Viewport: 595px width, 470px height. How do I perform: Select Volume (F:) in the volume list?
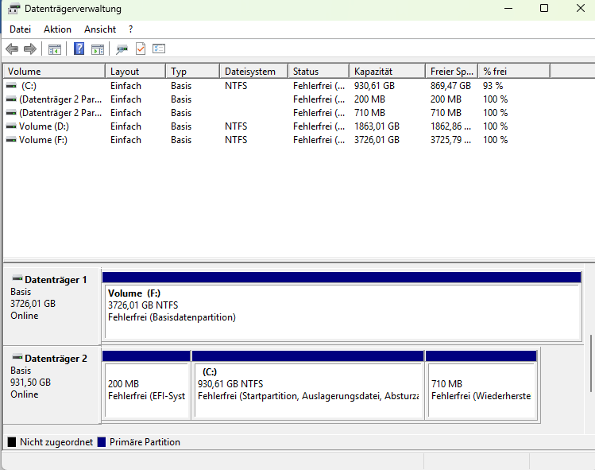pyautogui.click(x=277, y=140)
